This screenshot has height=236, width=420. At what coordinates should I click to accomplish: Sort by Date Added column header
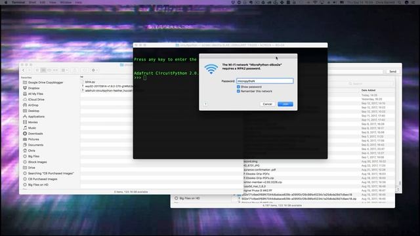[x=368, y=90]
